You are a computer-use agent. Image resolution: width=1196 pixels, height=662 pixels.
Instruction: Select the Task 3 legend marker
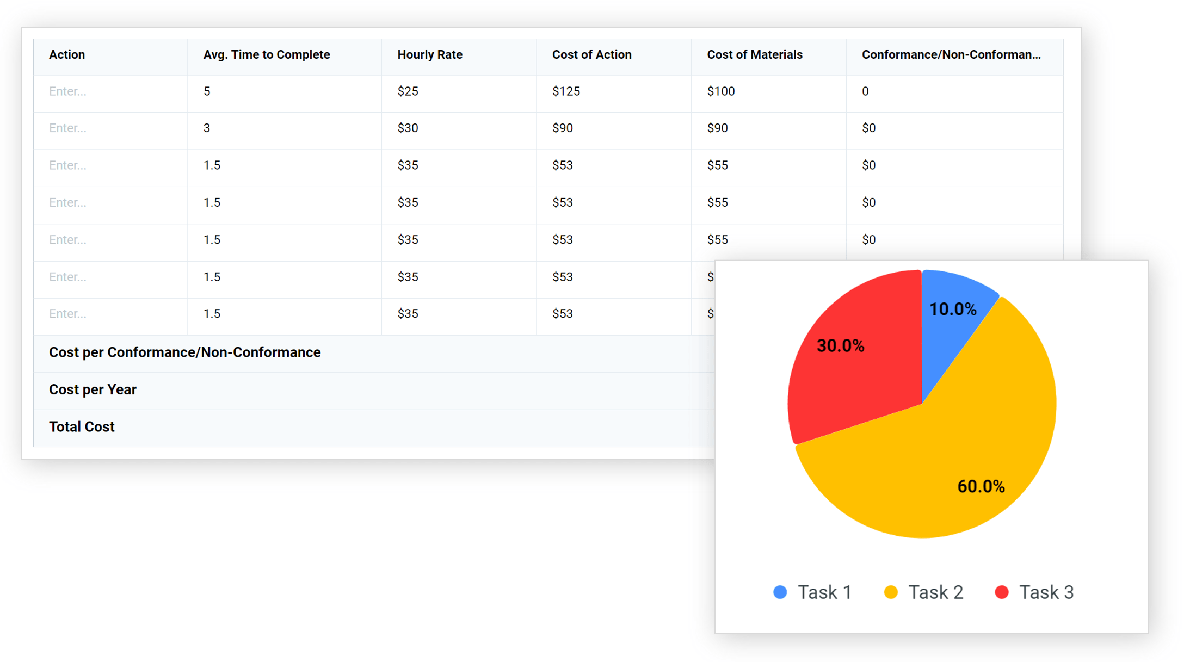(1002, 592)
